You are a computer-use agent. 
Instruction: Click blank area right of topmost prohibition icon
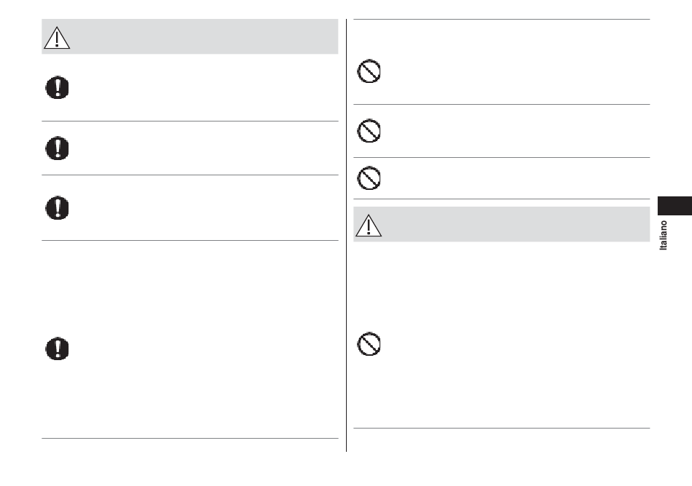tap(516, 71)
